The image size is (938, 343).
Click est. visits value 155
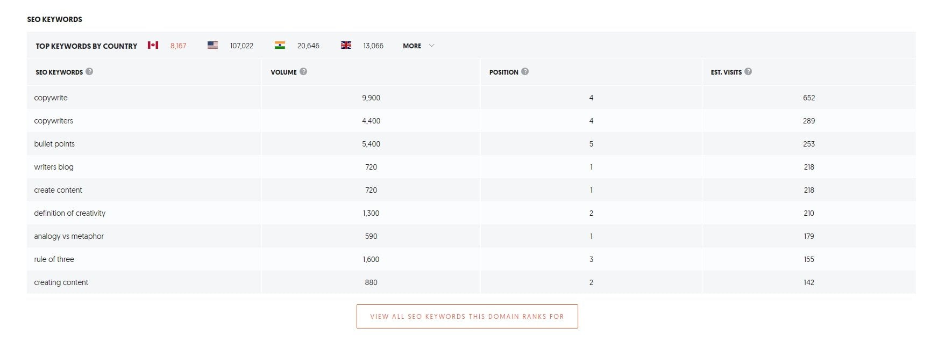tap(809, 259)
